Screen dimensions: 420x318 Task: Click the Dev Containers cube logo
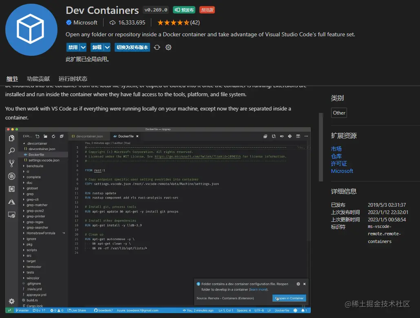[x=31, y=29]
